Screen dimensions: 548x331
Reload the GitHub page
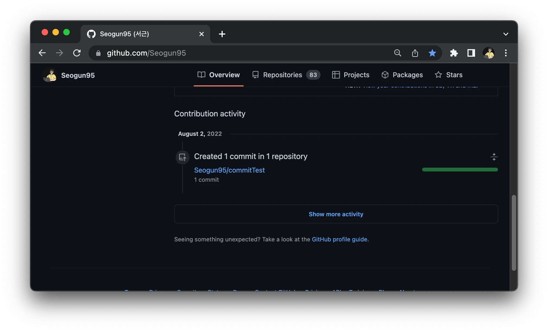(77, 53)
